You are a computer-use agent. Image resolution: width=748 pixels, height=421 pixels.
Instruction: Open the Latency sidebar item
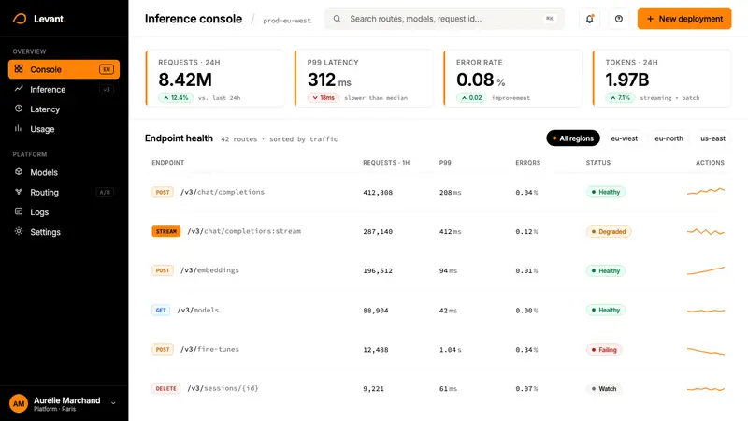coord(64,109)
